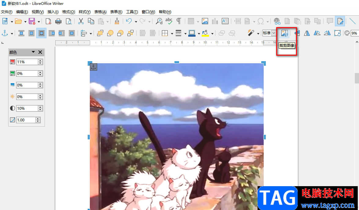Screen dimensions: 359x210
Task: Enable parallel wrap mode
Action: pyautogui.click(x=31, y=33)
